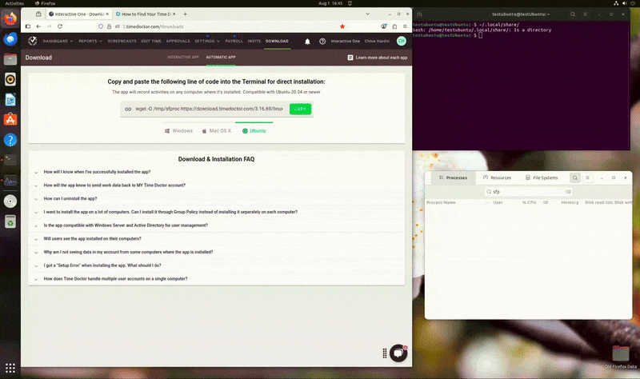Click Invite in navigation bar
This screenshot has width=640, height=379.
pos(254,42)
